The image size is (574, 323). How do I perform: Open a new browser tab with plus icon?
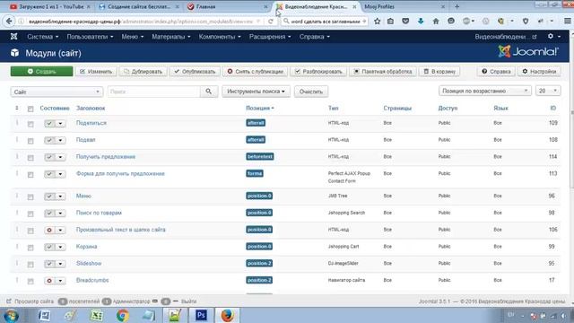pyautogui.click(x=457, y=6)
